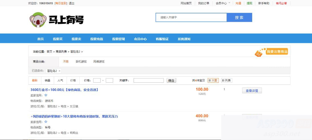Open 我要充值 in the navigation bar
The height and width of the screenshot is (140, 312).
(x=97, y=39)
